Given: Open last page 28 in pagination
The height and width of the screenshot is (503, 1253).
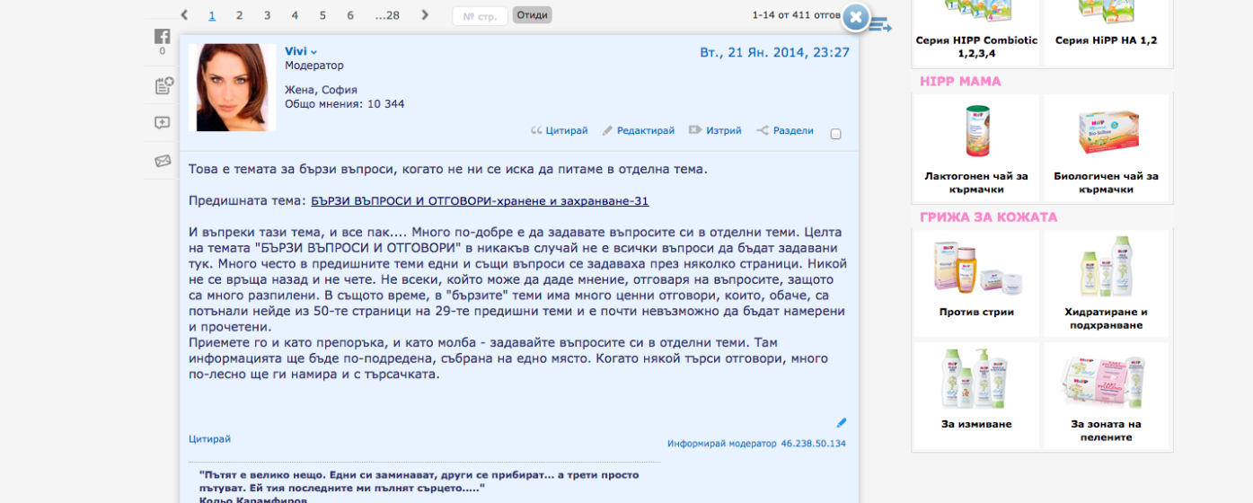Looking at the screenshot, I should click(x=387, y=15).
